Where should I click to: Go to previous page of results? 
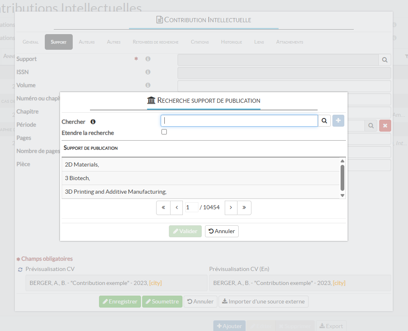[x=177, y=208]
